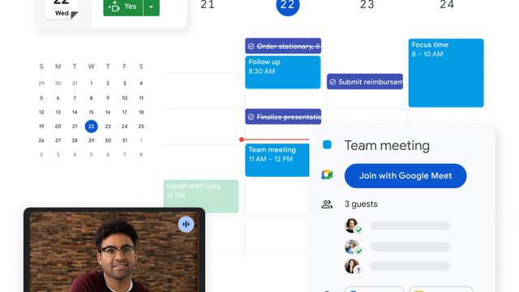Select date 10 in mini calendar

(124, 98)
